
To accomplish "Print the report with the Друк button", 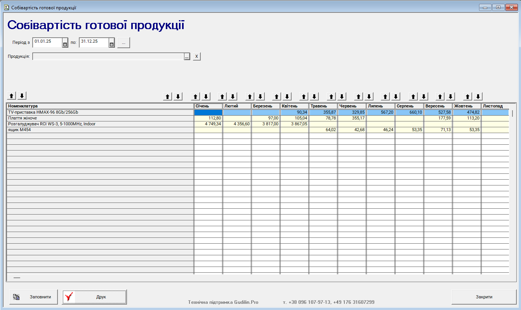I will (94, 297).
